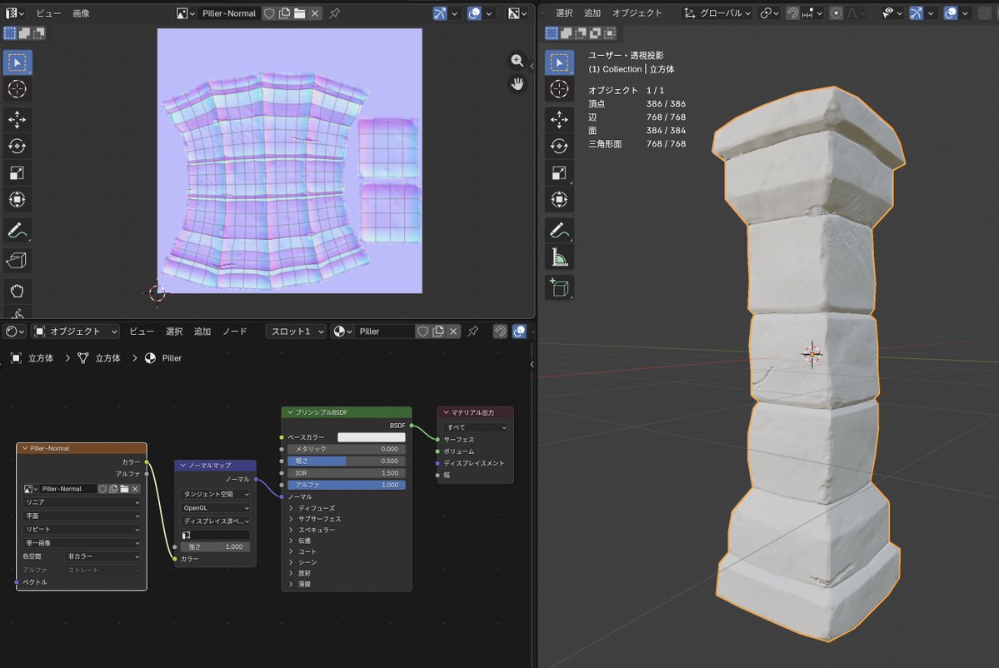
Task: Toggle fake user shield for Piller-Normal image
Action: tap(269, 13)
